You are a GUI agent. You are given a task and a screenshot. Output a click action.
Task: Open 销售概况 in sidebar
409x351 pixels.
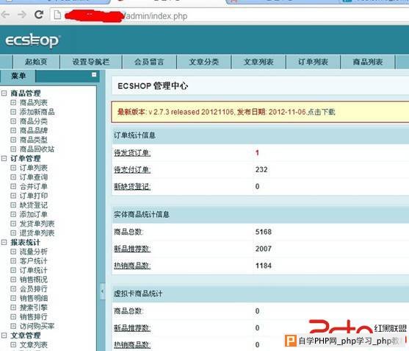[x=33, y=280]
